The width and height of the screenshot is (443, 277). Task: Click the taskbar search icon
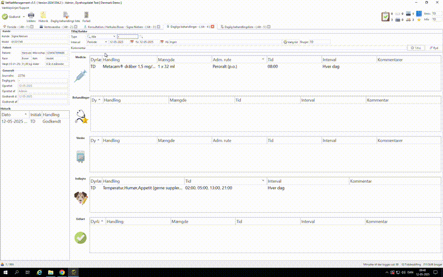[x=17, y=272]
